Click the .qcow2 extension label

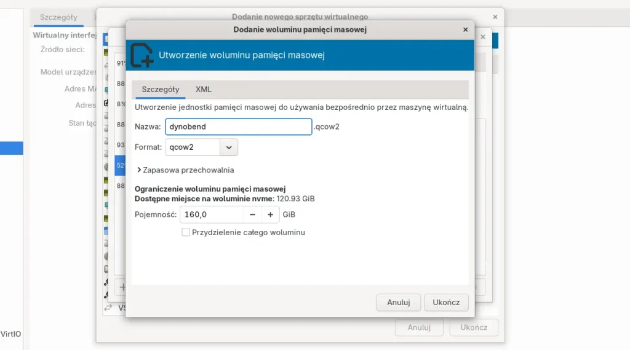(x=326, y=126)
